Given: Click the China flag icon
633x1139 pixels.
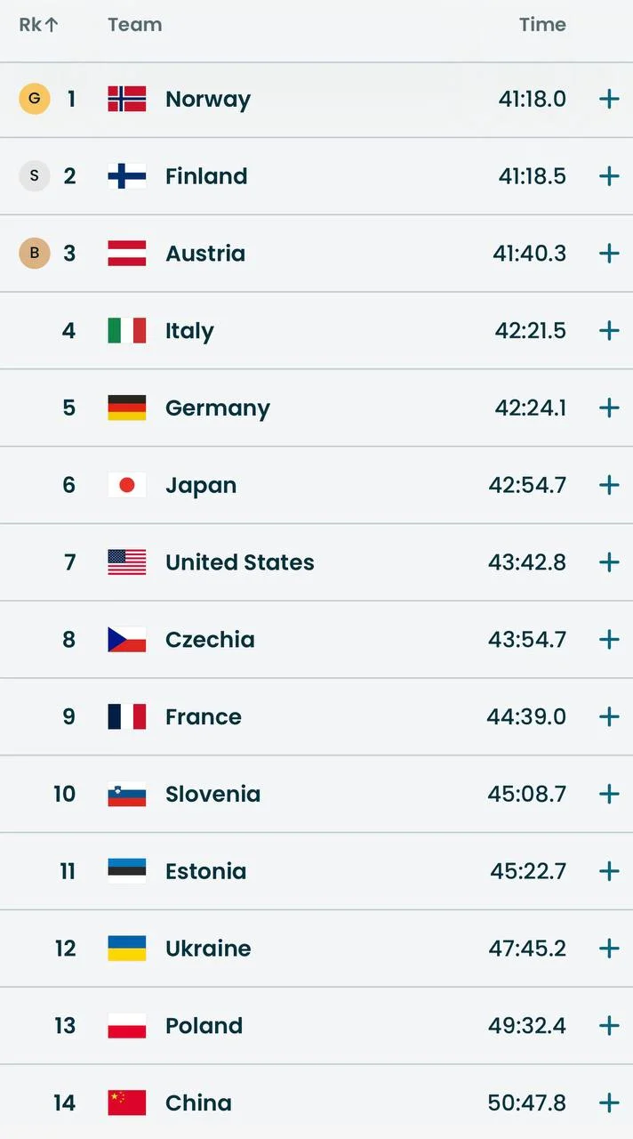Looking at the screenshot, I should point(127,1103).
